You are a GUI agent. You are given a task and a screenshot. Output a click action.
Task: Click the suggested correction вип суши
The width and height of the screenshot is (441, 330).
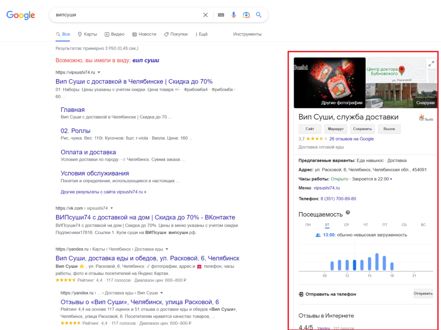pos(146,60)
